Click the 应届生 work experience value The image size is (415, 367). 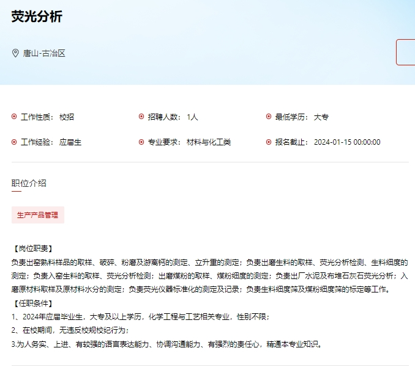[70, 142]
